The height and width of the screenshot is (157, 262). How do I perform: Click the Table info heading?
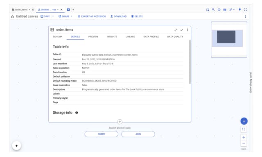61,47
